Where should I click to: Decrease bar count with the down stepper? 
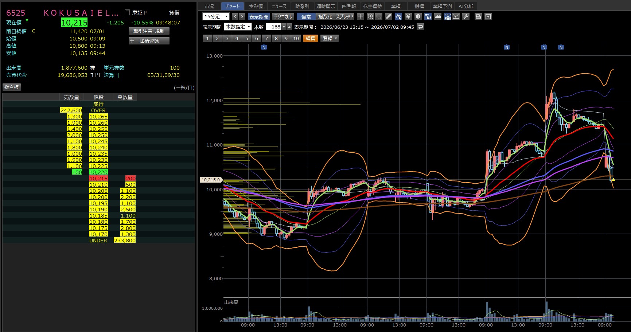coord(284,27)
